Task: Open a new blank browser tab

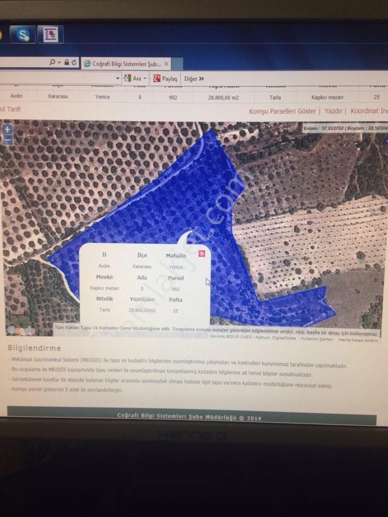Action: [177, 64]
